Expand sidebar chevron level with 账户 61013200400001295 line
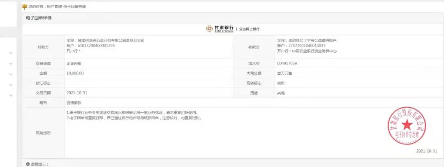This screenshot has width=444, height=167. [11, 53]
